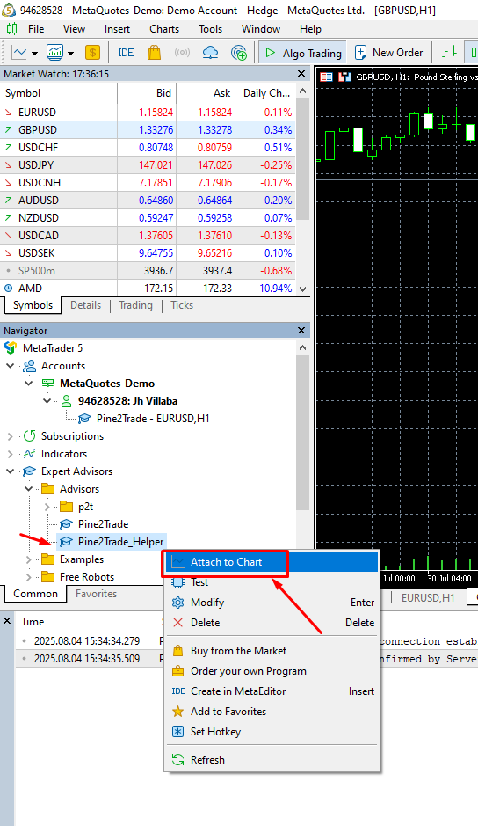Expand the p2t folder

[x=47, y=507]
